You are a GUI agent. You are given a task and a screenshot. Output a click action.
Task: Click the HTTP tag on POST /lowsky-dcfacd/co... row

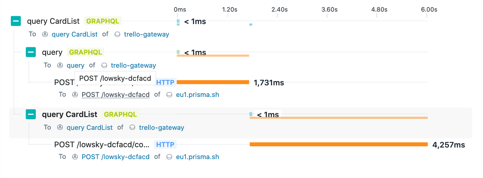tap(165, 144)
